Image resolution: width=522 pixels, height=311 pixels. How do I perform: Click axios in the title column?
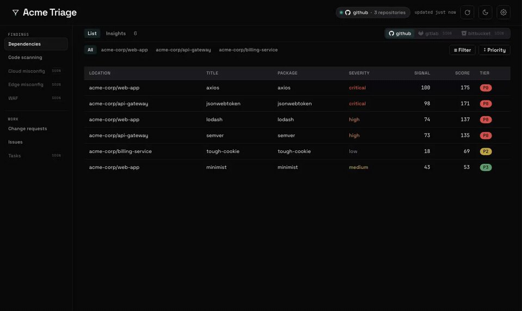[213, 88]
